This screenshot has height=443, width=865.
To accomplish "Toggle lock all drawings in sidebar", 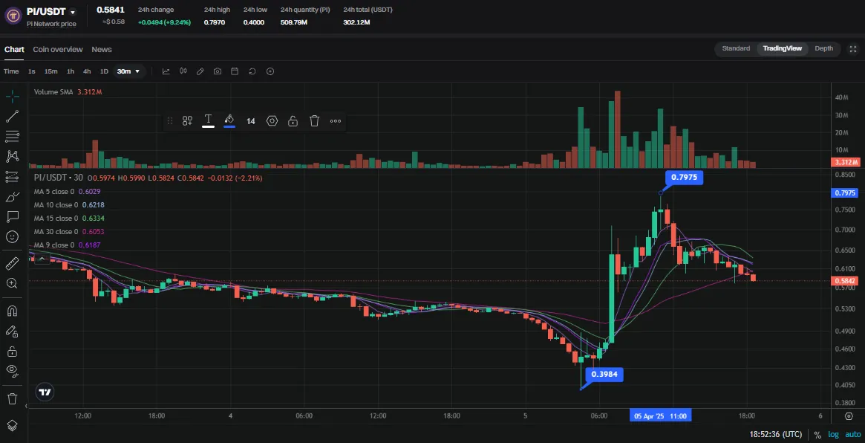I will [x=12, y=351].
